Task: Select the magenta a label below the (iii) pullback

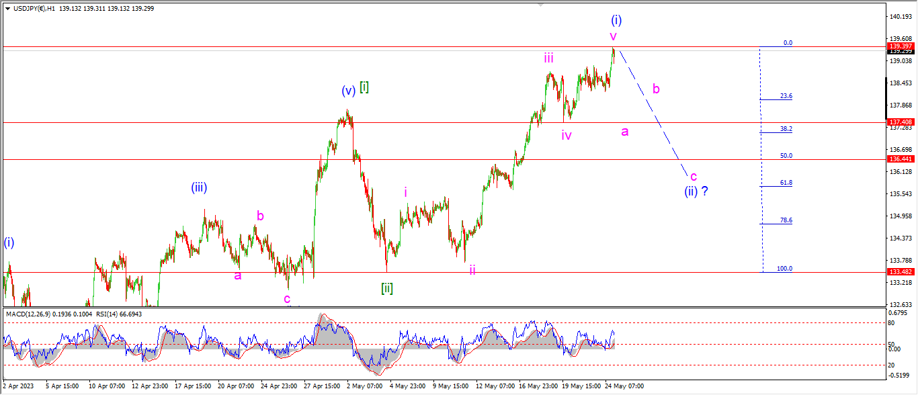Action: click(x=237, y=275)
